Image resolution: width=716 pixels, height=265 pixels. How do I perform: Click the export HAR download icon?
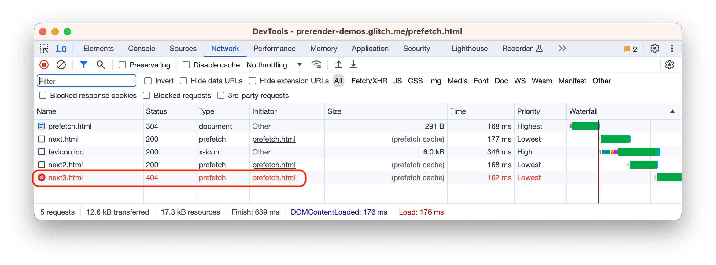[353, 65]
